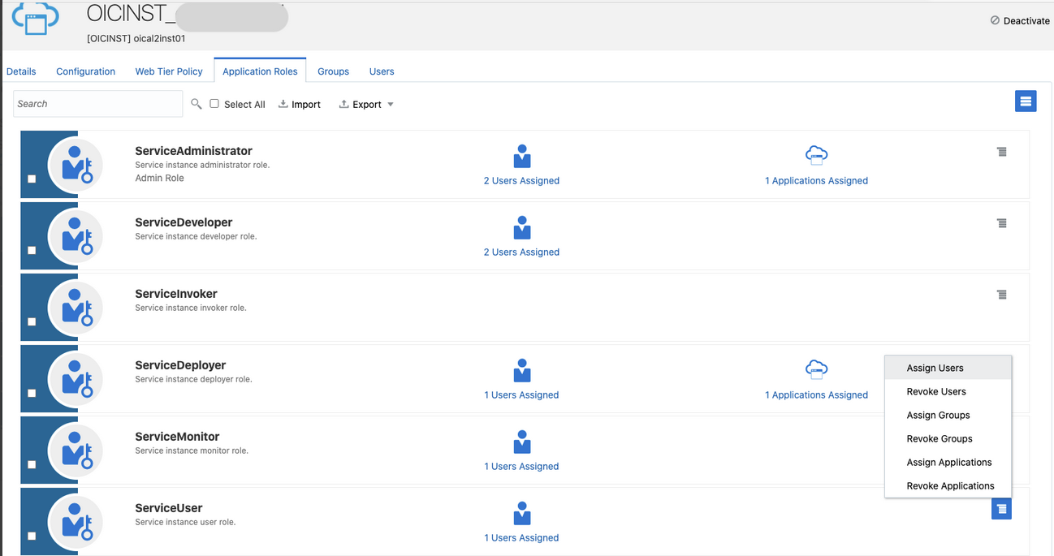Image resolution: width=1054 pixels, height=556 pixels.
Task: Open ServiceDeveloper's 2 Users Assigned link
Action: tap(521, 252)
